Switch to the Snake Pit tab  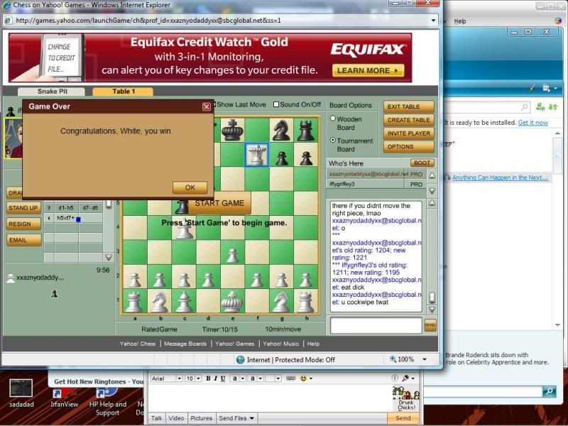[51, 92]
